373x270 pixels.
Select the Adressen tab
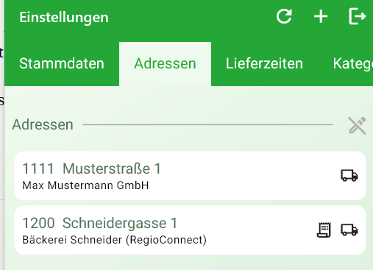pos(165,64)
